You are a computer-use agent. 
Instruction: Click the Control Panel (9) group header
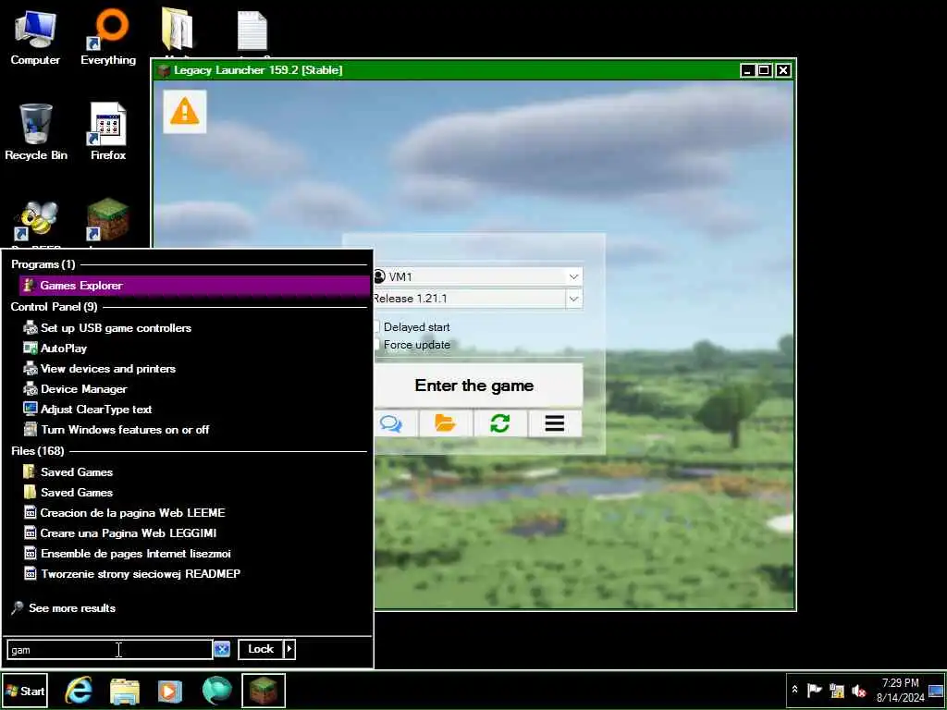tap(54, 307)
